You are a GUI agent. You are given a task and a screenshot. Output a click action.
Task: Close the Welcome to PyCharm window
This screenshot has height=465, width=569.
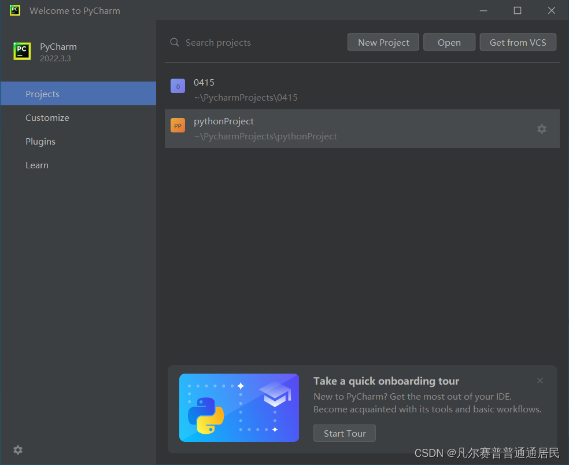[552, 10]
